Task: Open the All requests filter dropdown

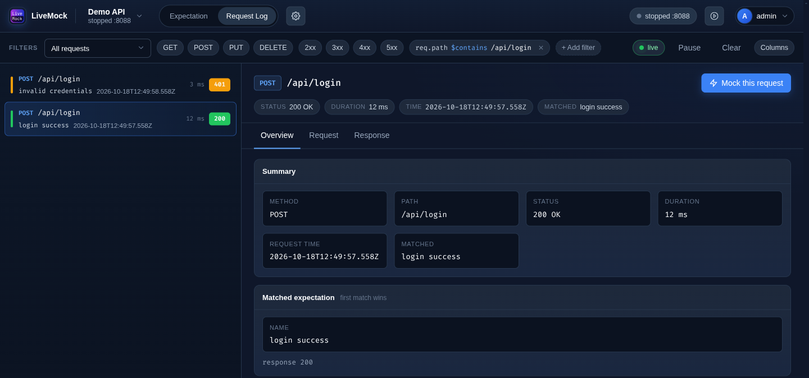Action: click(x=98, y=48)
